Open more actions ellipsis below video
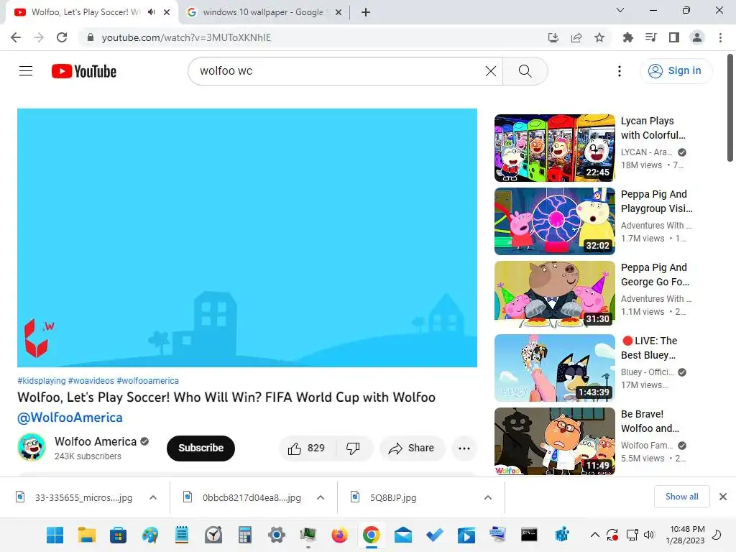Viewport: 736px width, 552px height. click(x=464, y=448)
